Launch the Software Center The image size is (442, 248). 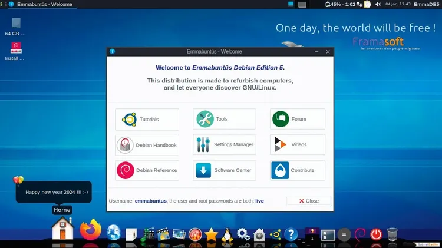225,170
